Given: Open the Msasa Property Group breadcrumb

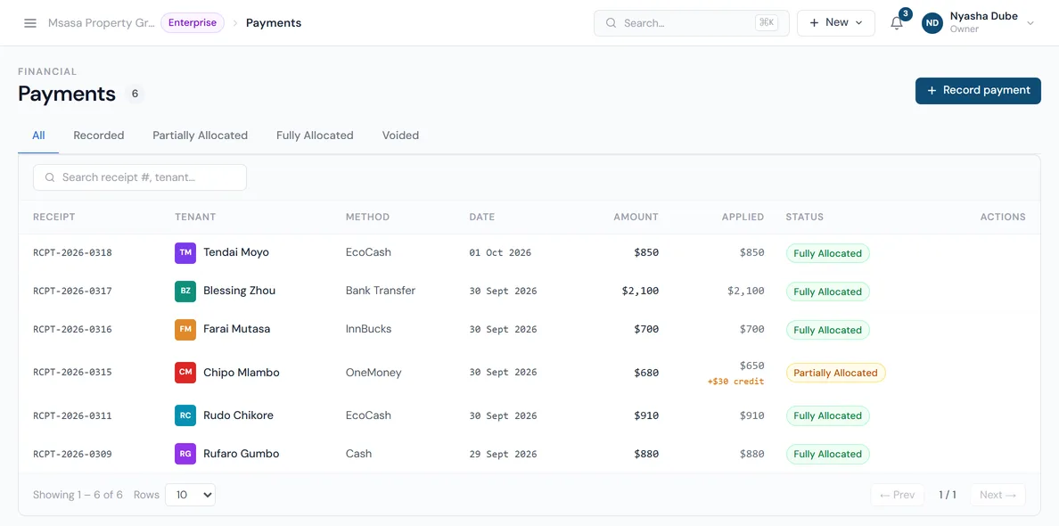Looking at the screenshot, I should (x=102, y=23).
